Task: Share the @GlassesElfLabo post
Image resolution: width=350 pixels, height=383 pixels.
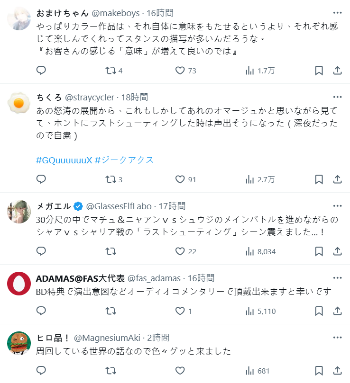Action: [x=338, y=251]
